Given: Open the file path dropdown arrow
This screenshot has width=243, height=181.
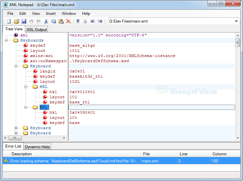Looking at the screenshot, I should pyautogui.click(x=236, y=21).
